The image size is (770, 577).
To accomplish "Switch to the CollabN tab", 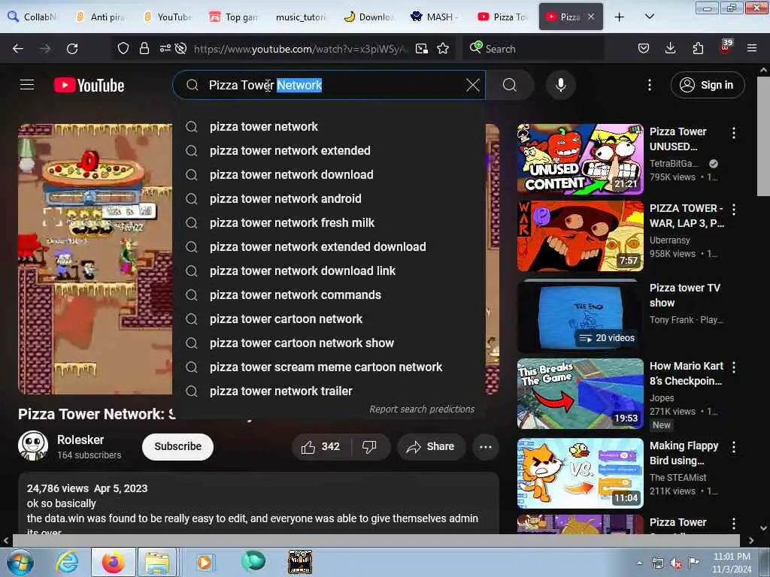I will pyautogui.click(x=33, y=17).
